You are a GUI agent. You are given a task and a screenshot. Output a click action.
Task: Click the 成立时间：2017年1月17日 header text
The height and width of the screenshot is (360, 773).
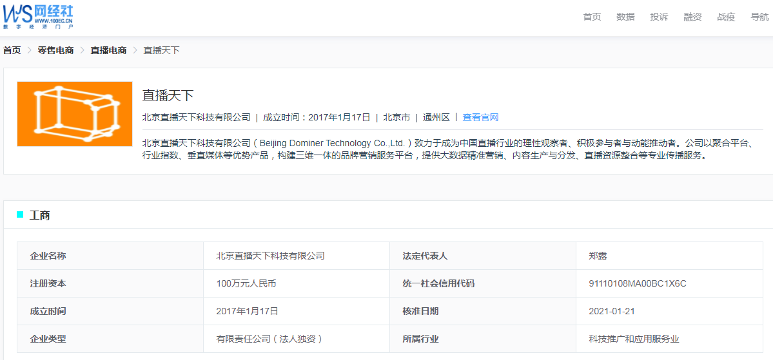tap(317, 117)
